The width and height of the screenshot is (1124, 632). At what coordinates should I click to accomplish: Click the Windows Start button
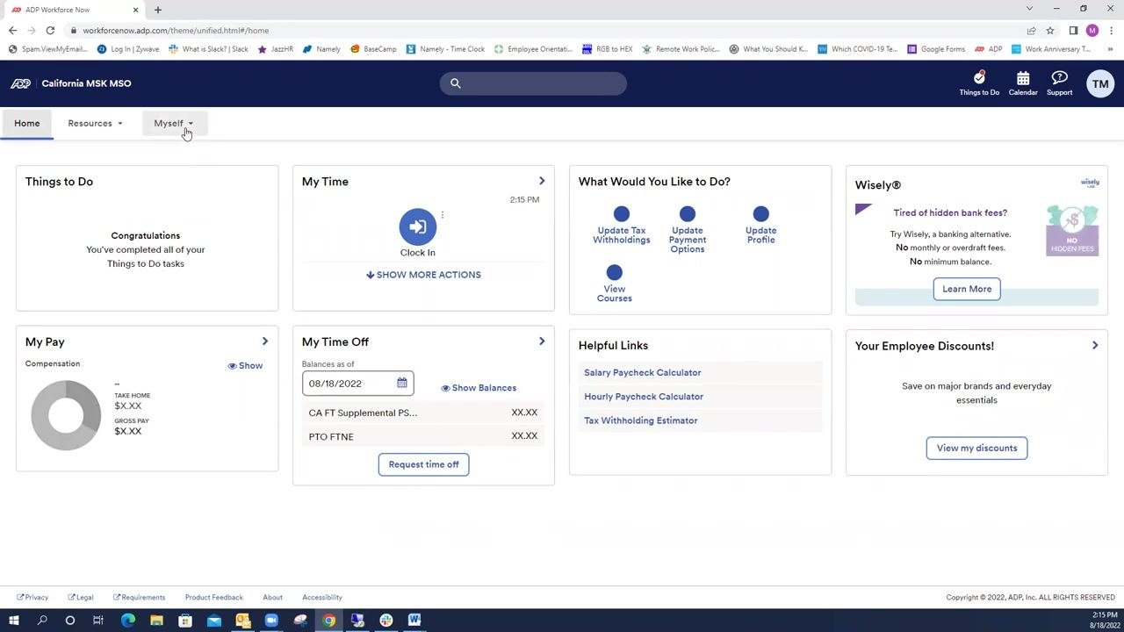13,621
